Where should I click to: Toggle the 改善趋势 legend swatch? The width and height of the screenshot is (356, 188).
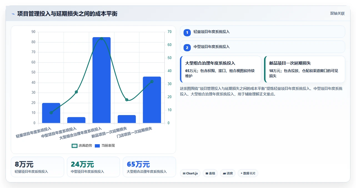point(74,146)
